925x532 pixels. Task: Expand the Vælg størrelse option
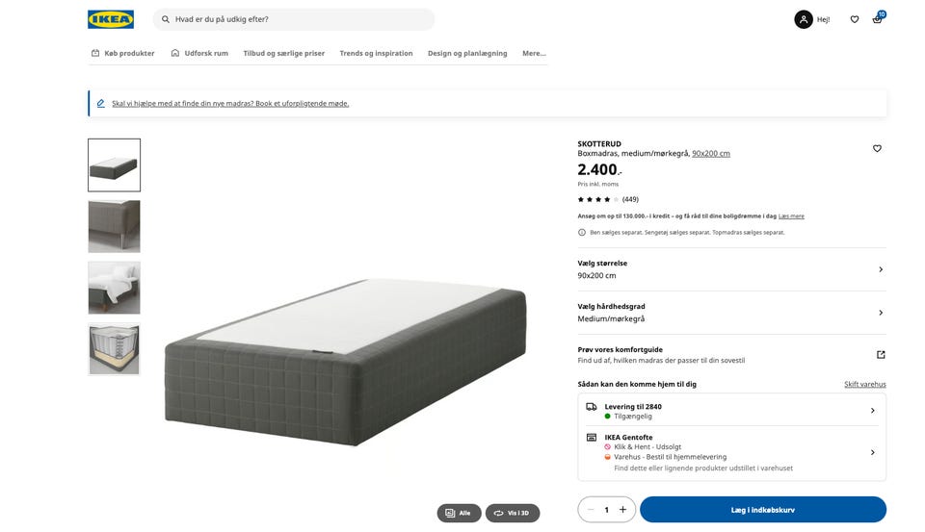(881, 269)
